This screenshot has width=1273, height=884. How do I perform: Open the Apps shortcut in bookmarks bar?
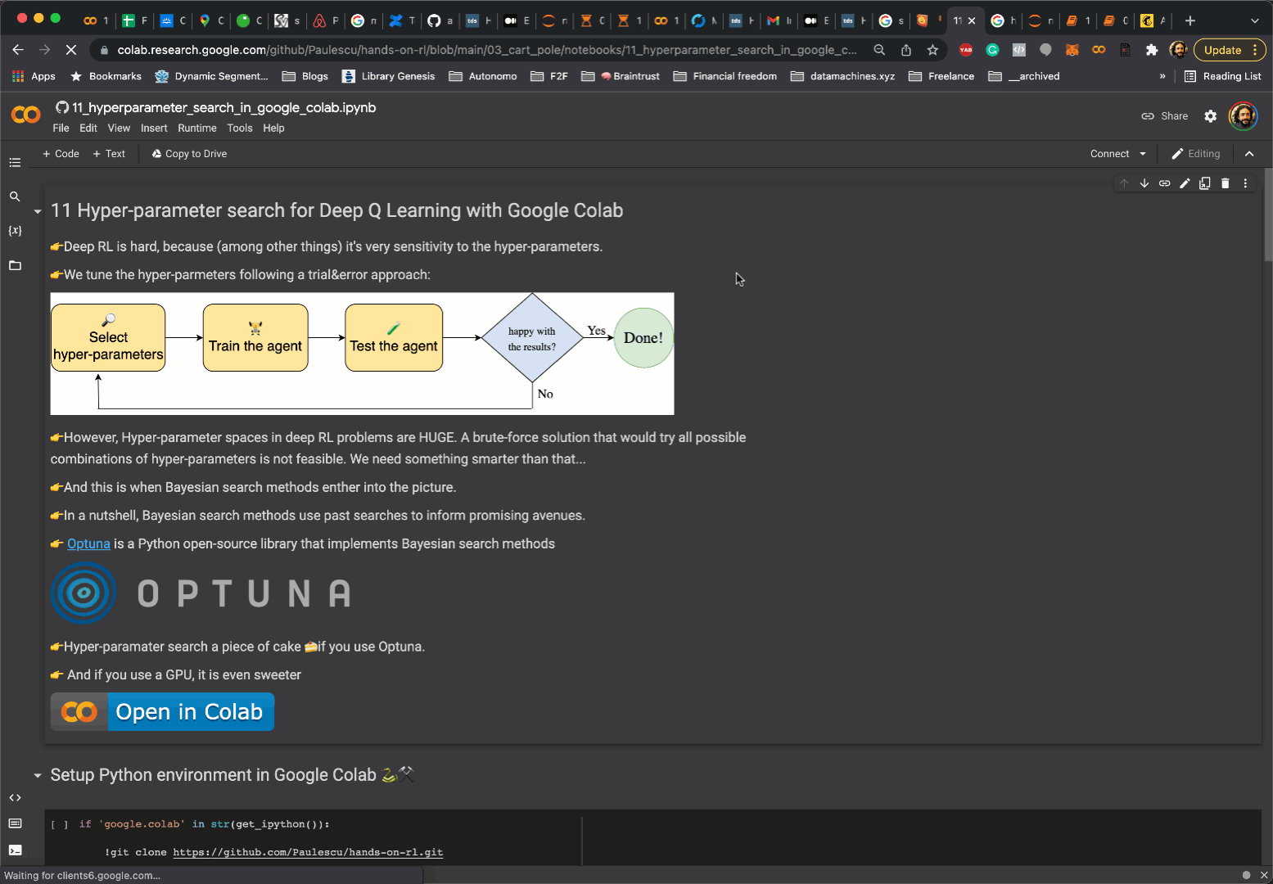click(34, 76)
